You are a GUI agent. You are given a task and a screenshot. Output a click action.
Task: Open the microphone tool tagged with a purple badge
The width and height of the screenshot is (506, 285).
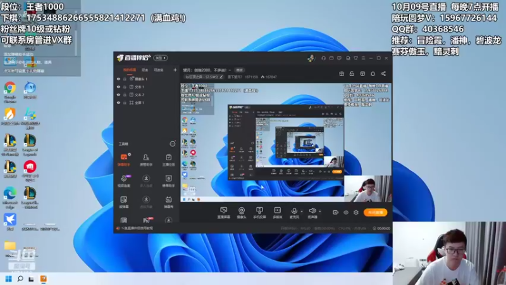(x=124, y=181)
